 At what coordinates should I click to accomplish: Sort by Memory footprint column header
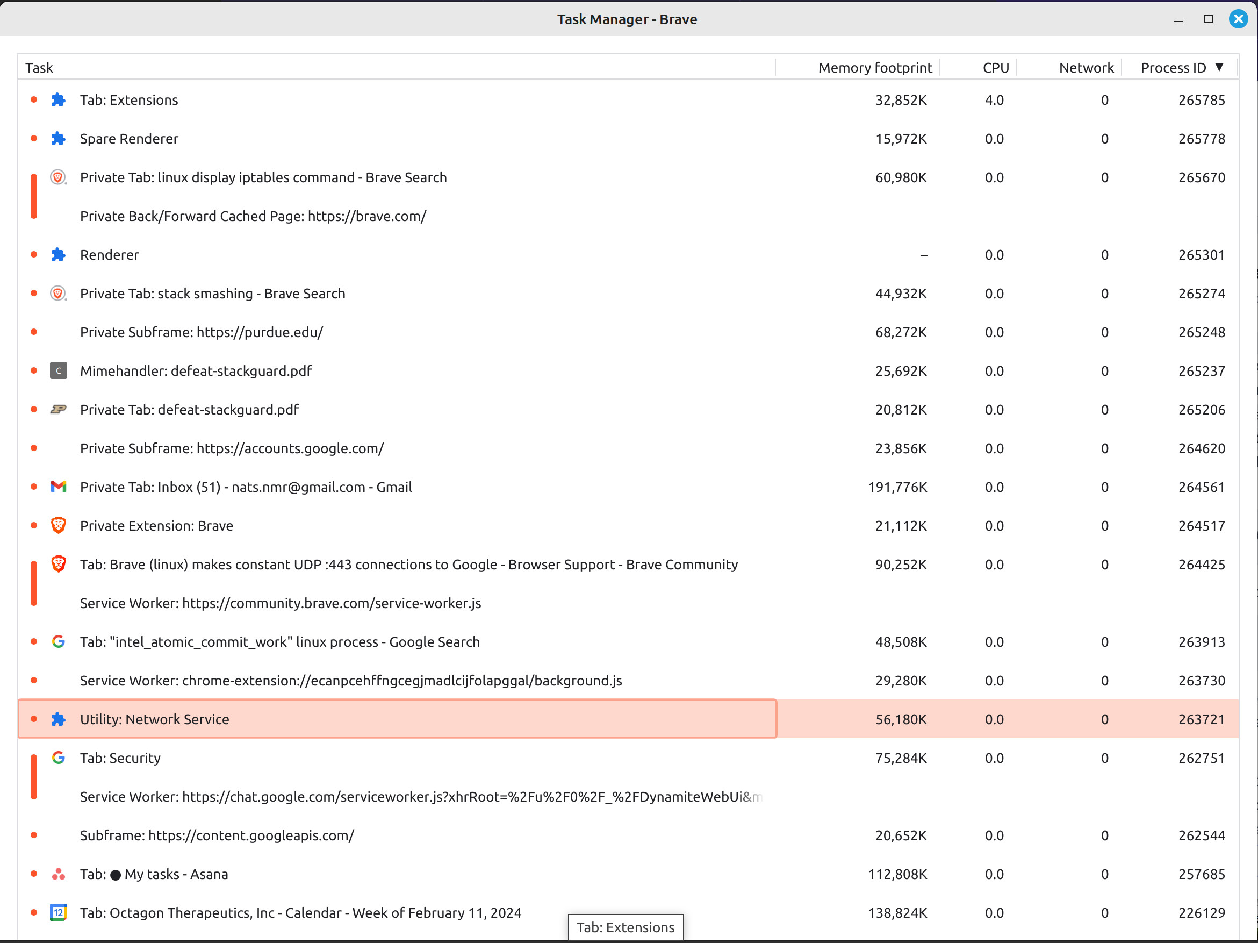coord(875,68)
